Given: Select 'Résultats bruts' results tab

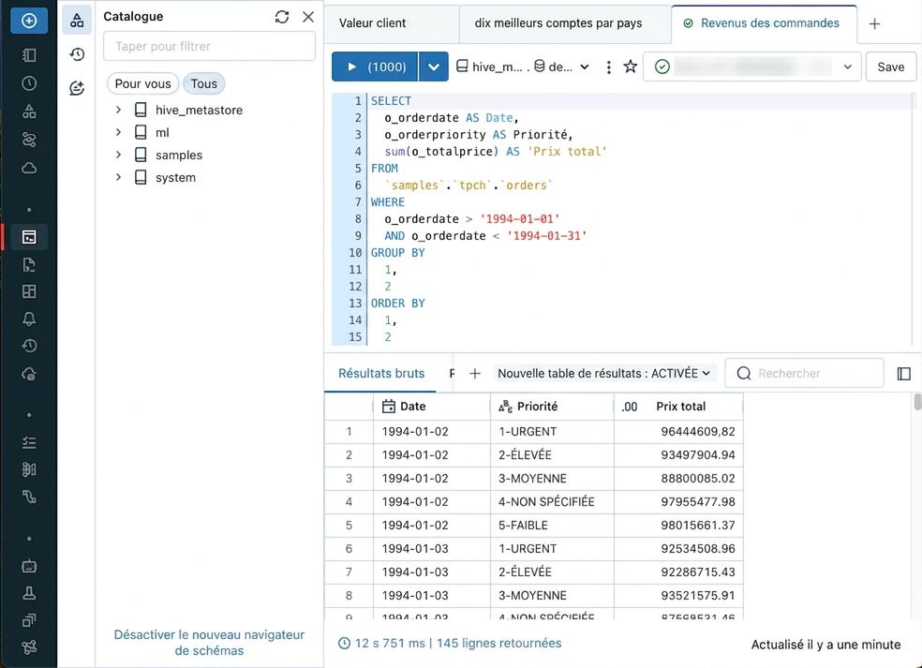Looking at the screenshot, I should coord(381,374).
